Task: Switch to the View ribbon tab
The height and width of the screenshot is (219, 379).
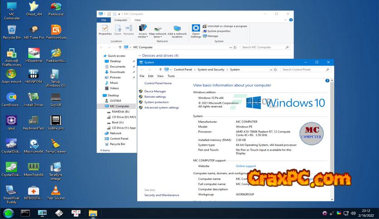Action: pos(137,20)
